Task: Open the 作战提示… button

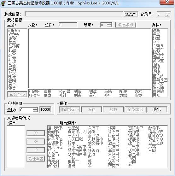Action: 70,109
